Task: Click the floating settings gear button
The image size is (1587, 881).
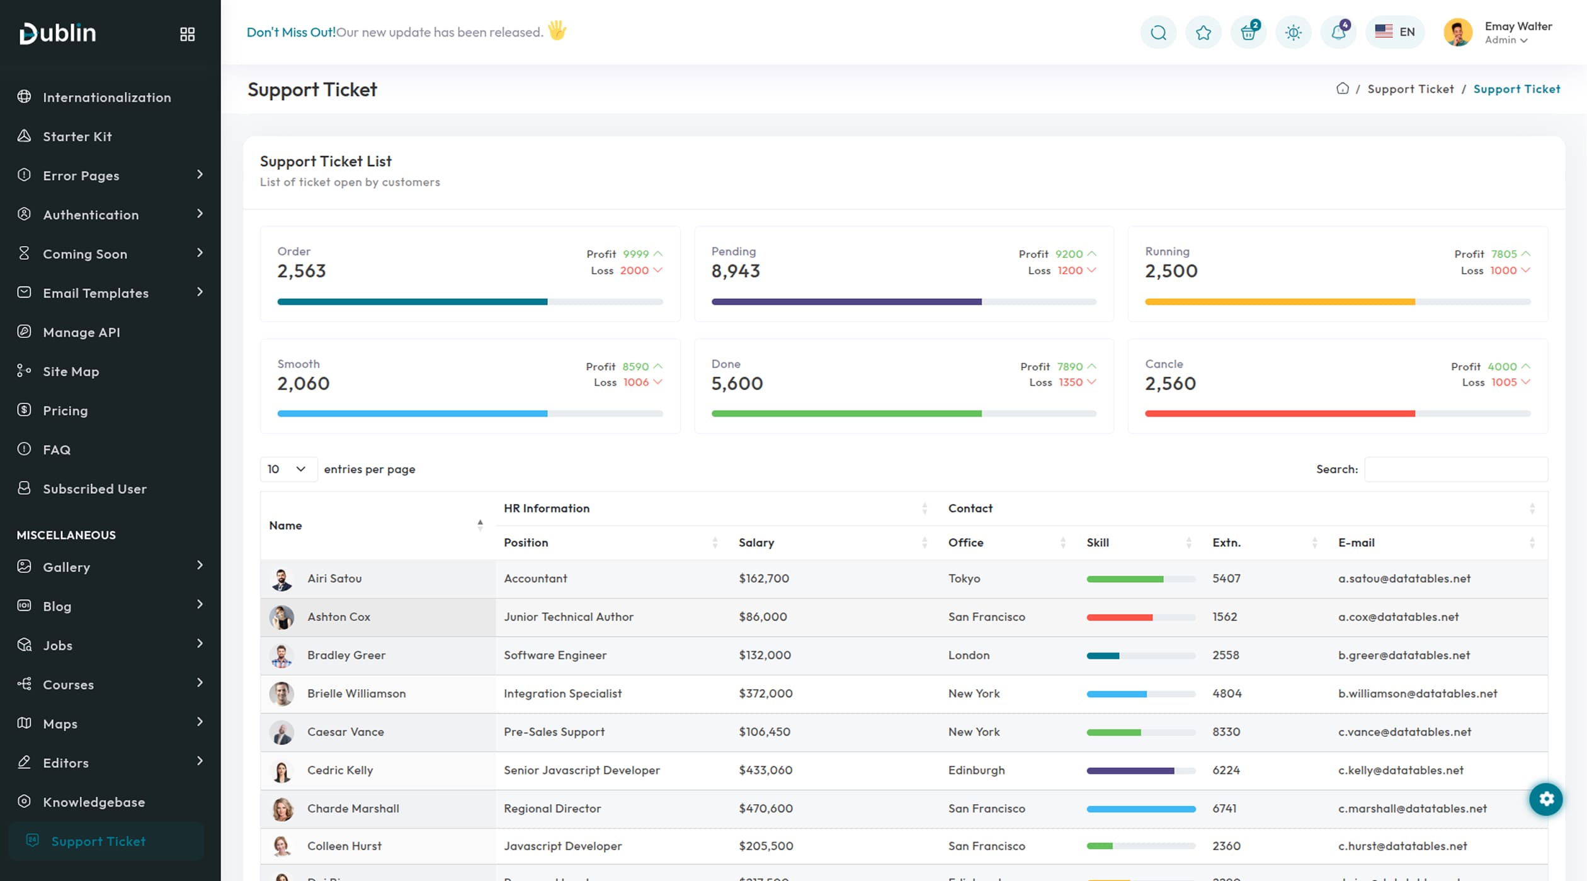Action: pyautogui.click(x=1546, y=799)
